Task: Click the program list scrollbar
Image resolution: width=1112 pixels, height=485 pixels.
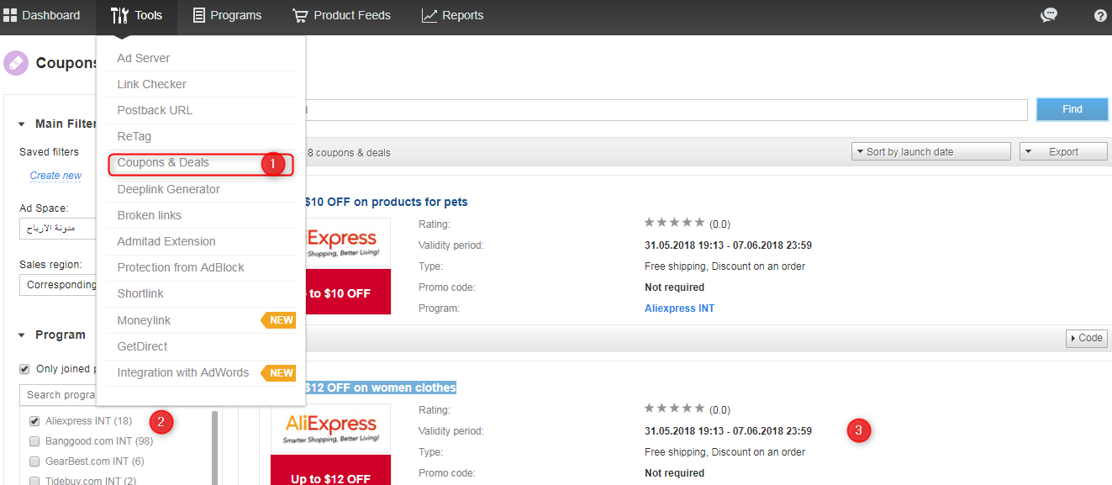Action: point(215,448)
